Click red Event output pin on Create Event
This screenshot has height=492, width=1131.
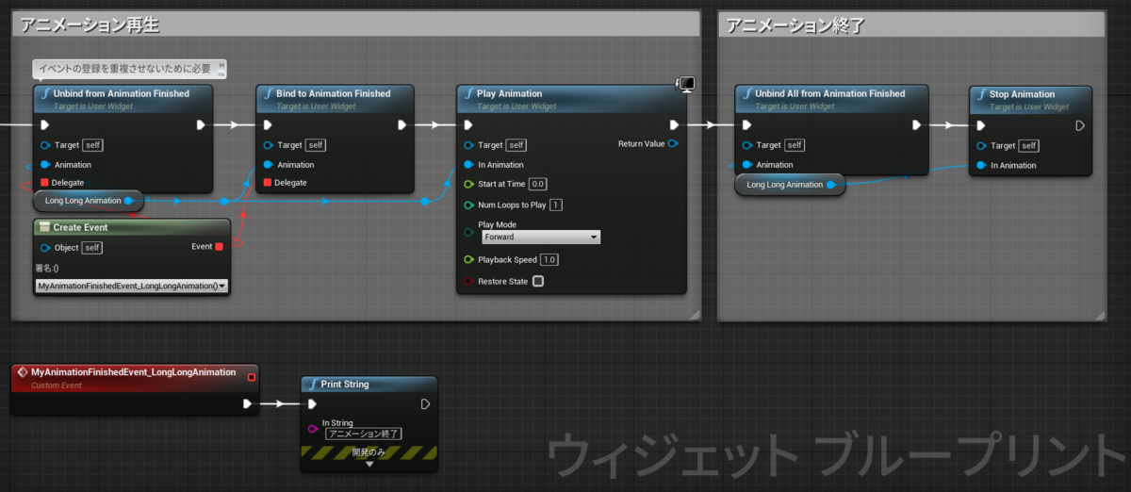pos(219,247)
